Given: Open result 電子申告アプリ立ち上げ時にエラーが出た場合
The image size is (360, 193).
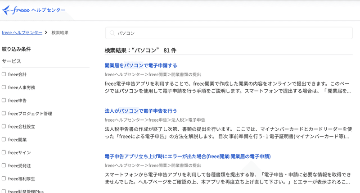Looking at the screenshot, I should [x=188, y=156].
